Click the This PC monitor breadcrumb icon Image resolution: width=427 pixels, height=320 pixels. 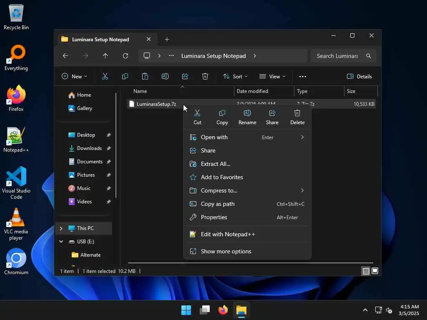(x=147, y=56)
